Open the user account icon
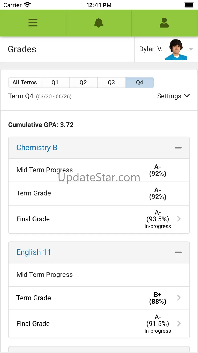 point(164,23)
